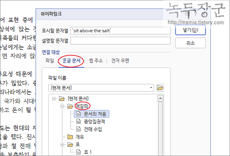Collapse the 표 tree node

click(x=62, y=145)
